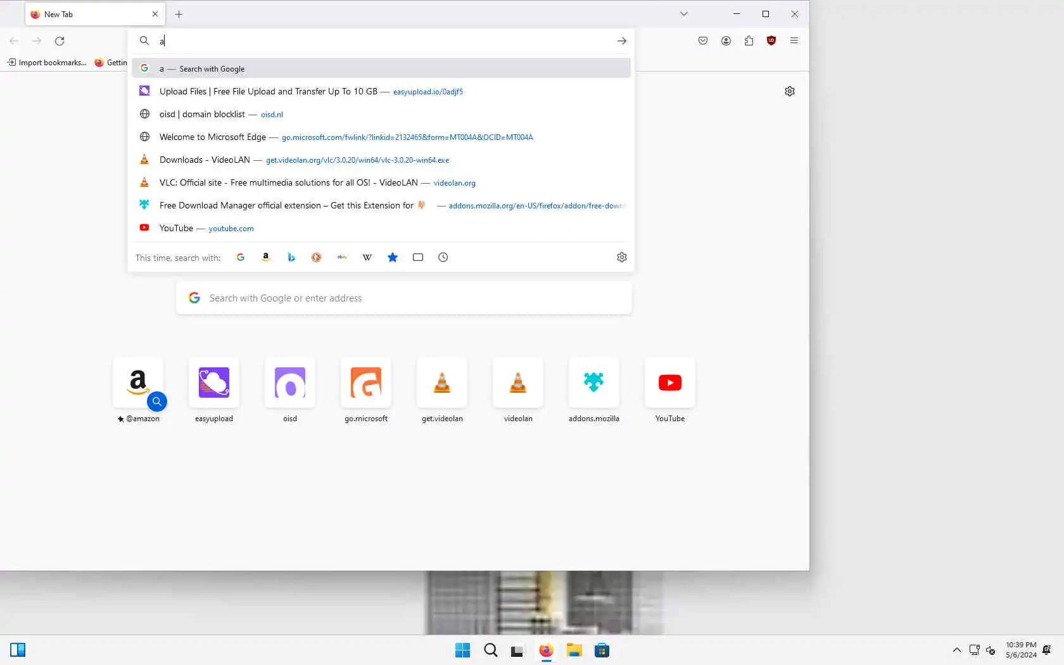Select 'a — Search with Google' suggestion
Screen dimensions: 1064x665
(381, 68)
